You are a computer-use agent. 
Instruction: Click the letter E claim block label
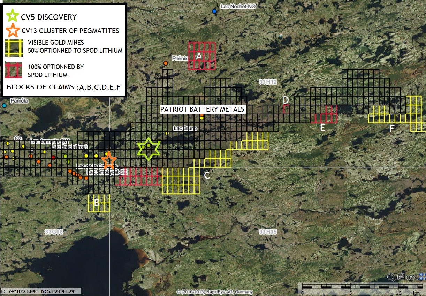click(x=322, y=128)
